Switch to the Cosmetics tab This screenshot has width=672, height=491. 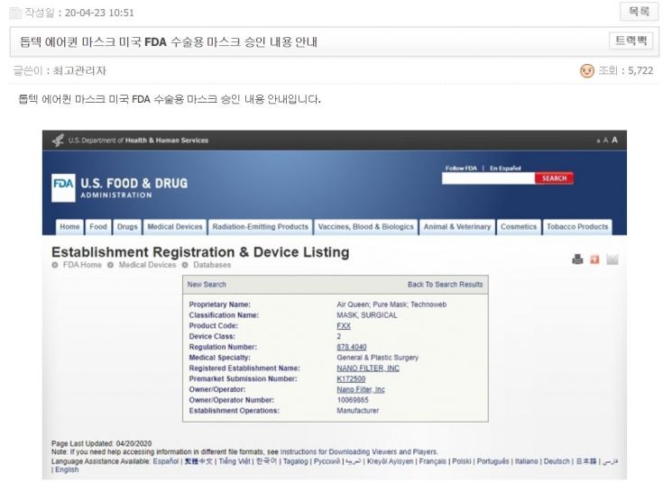pyautogui.click(x=519, y=227)
